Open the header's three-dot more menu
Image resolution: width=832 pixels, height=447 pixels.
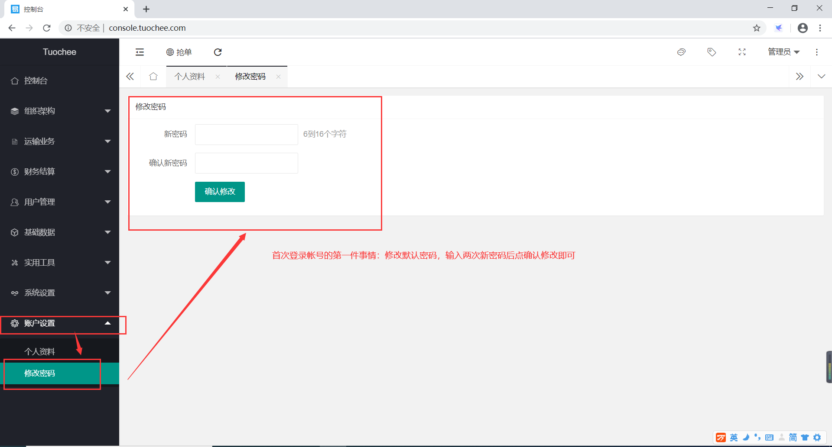pyautogui.click(x=817, y=52)
